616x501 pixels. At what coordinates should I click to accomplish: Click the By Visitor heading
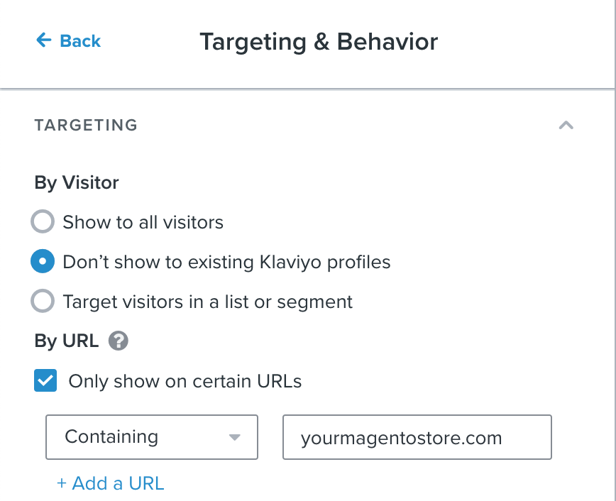click(77, 183)
